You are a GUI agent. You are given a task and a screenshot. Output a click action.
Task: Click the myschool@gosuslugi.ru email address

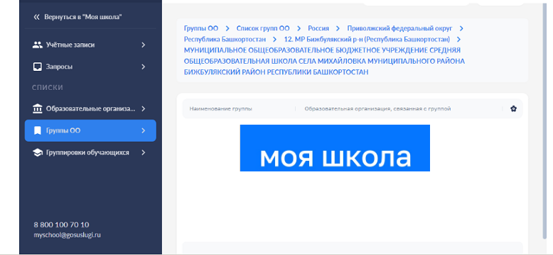pos(68,235)
